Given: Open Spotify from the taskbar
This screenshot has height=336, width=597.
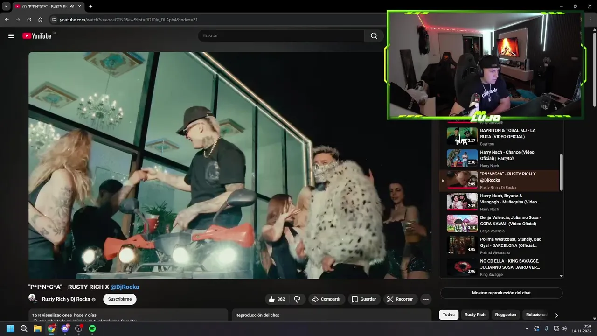Looking at the screenshot, I should coord(92,329).
